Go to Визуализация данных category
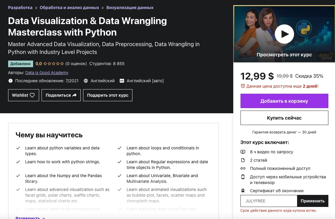This screenshot has width=335, height=219. click(x=130, y=8)
